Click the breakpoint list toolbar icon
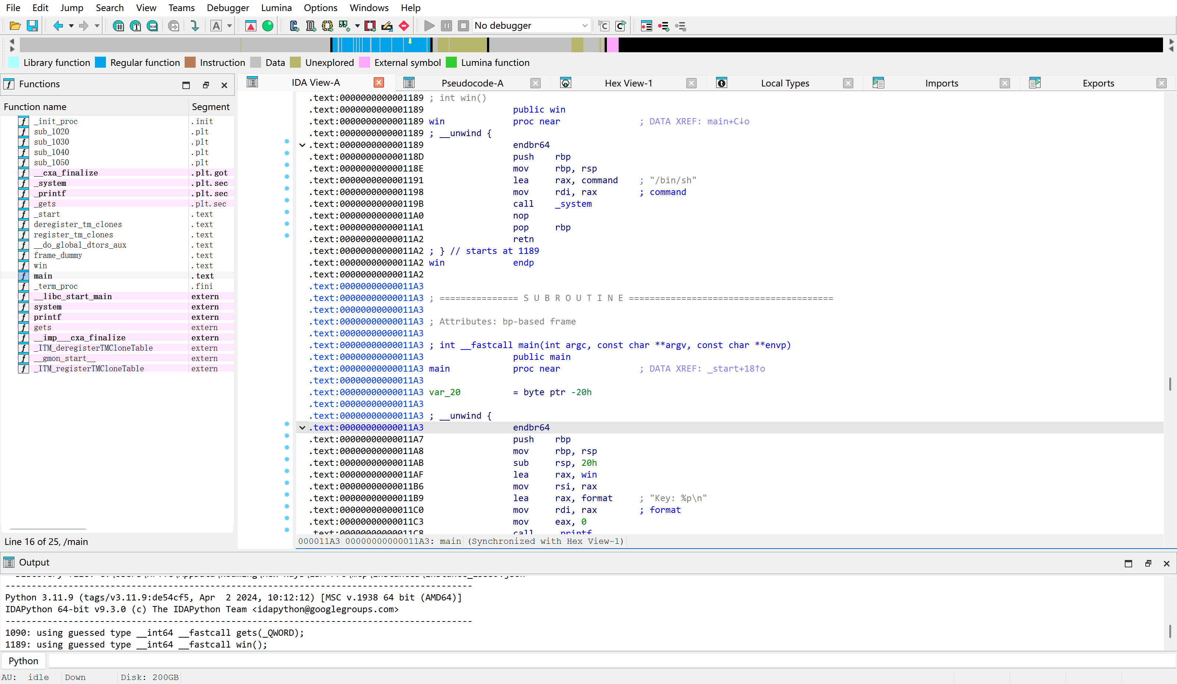Screen dimensions: 1177x684 tap(646, 26)
